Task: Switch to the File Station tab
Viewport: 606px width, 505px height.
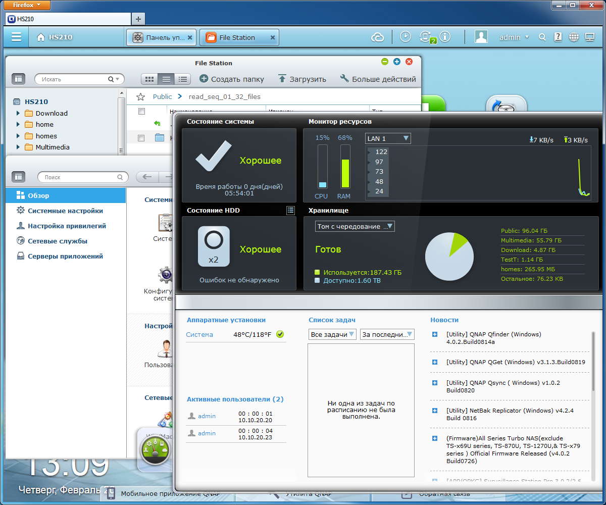Action: coord(239,37)
